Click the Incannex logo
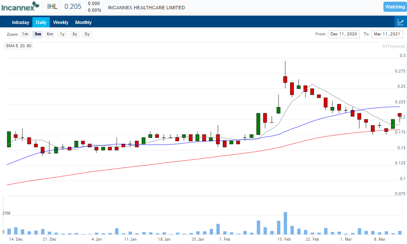This screenshot has width=407, height=244. 20,6
